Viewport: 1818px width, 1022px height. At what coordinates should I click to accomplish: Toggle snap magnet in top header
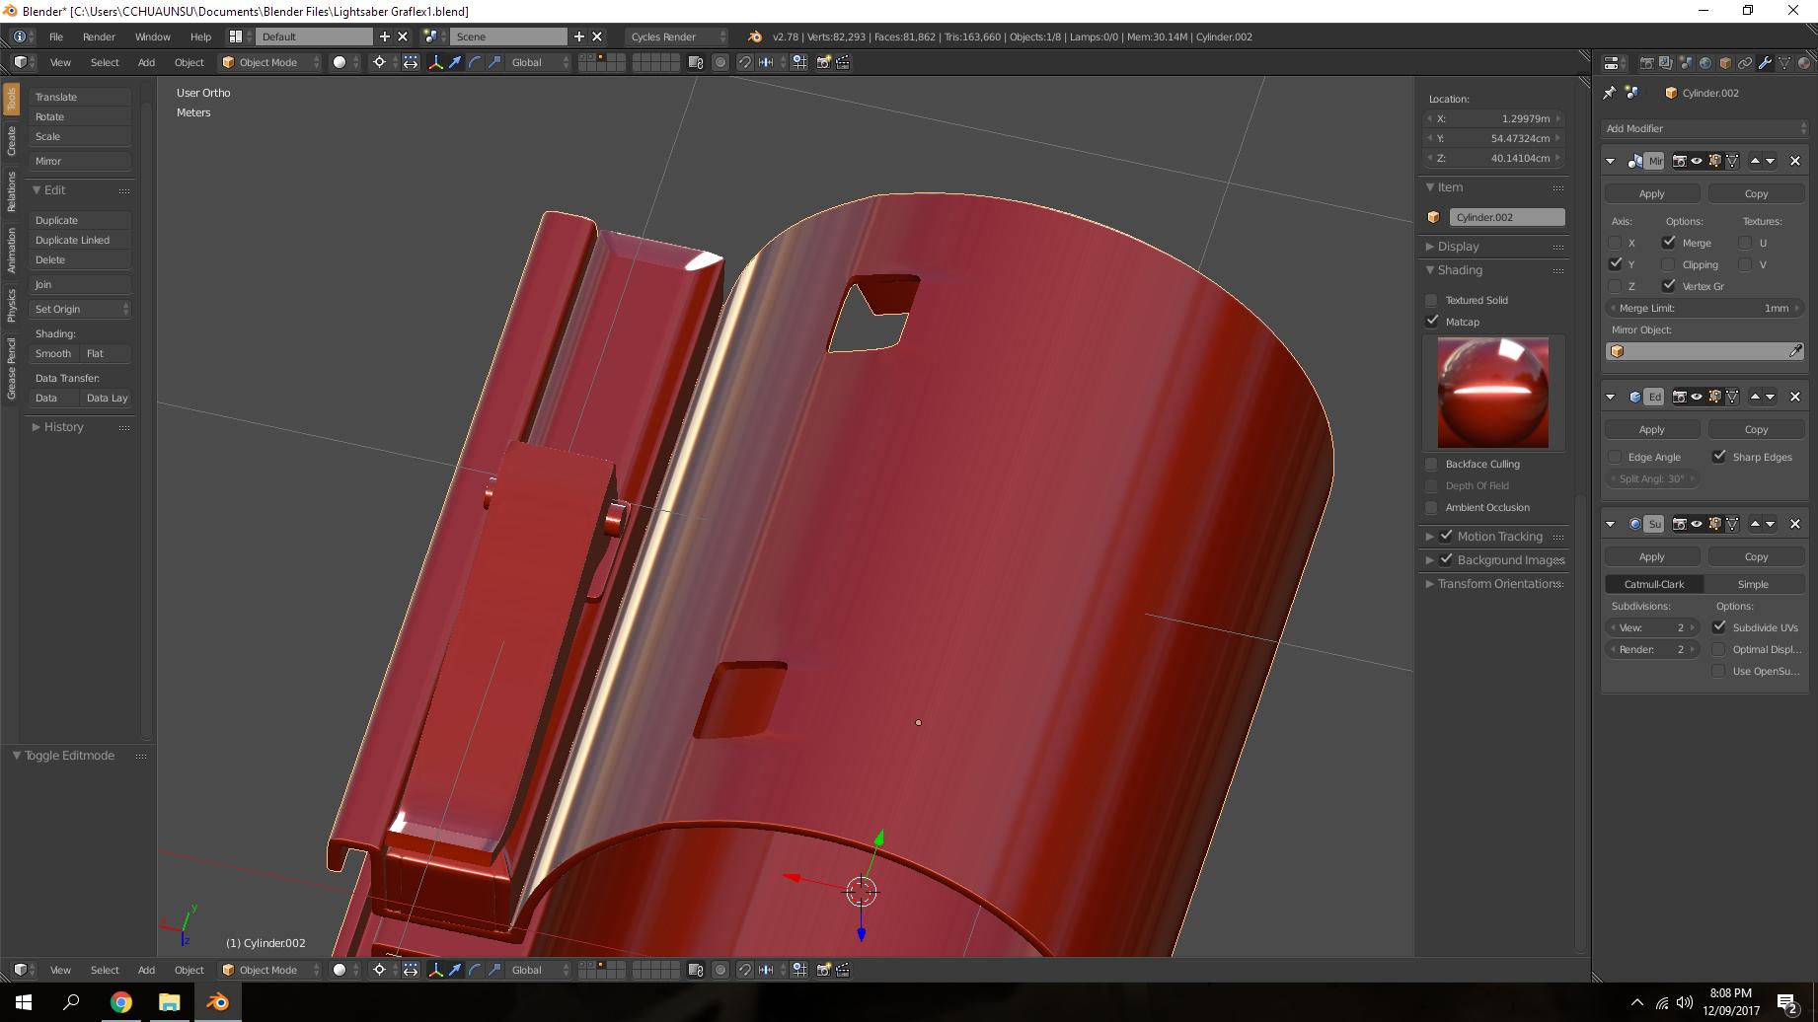pyautogui.click(x=745, y=62)
